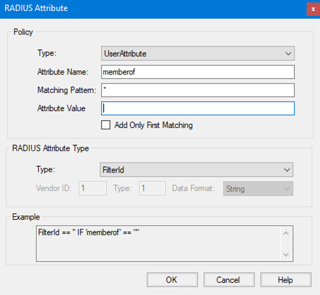Image resolution: width=320 pixels, height=295 pixels.
Task: Click the Attribute Name field containing memberof
Action: 198,72
